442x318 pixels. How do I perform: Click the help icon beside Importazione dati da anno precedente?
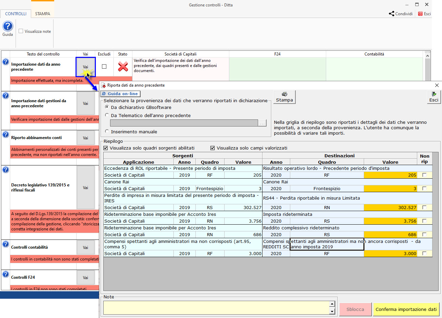click(5, 62)
